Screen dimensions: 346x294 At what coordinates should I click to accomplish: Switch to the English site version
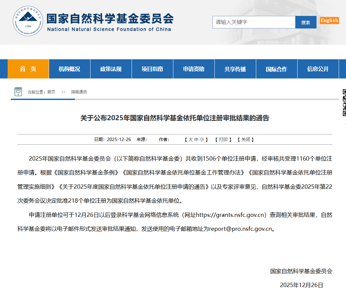click(x=329, y=21)
